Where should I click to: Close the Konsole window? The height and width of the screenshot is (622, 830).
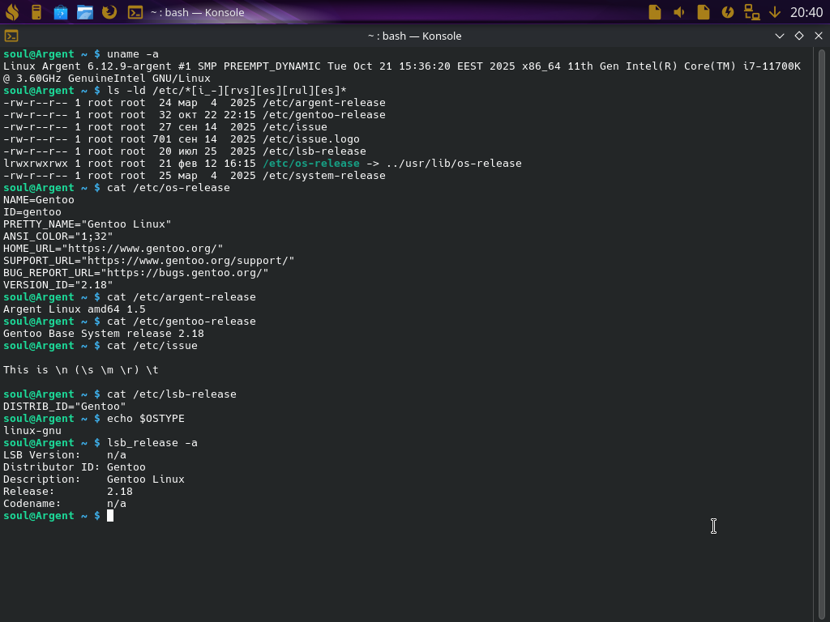[818, 36]
